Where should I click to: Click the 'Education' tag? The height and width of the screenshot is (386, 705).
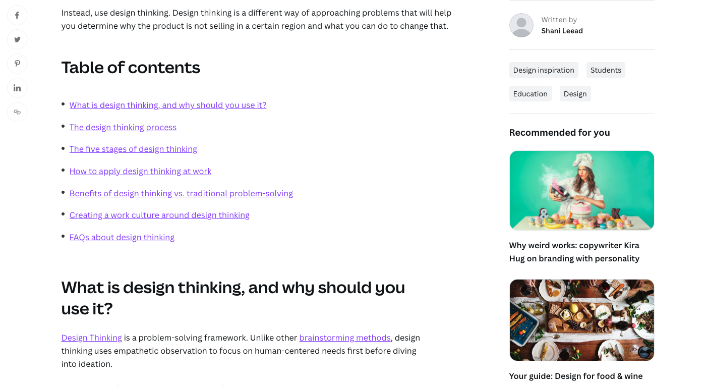point(530,94)
